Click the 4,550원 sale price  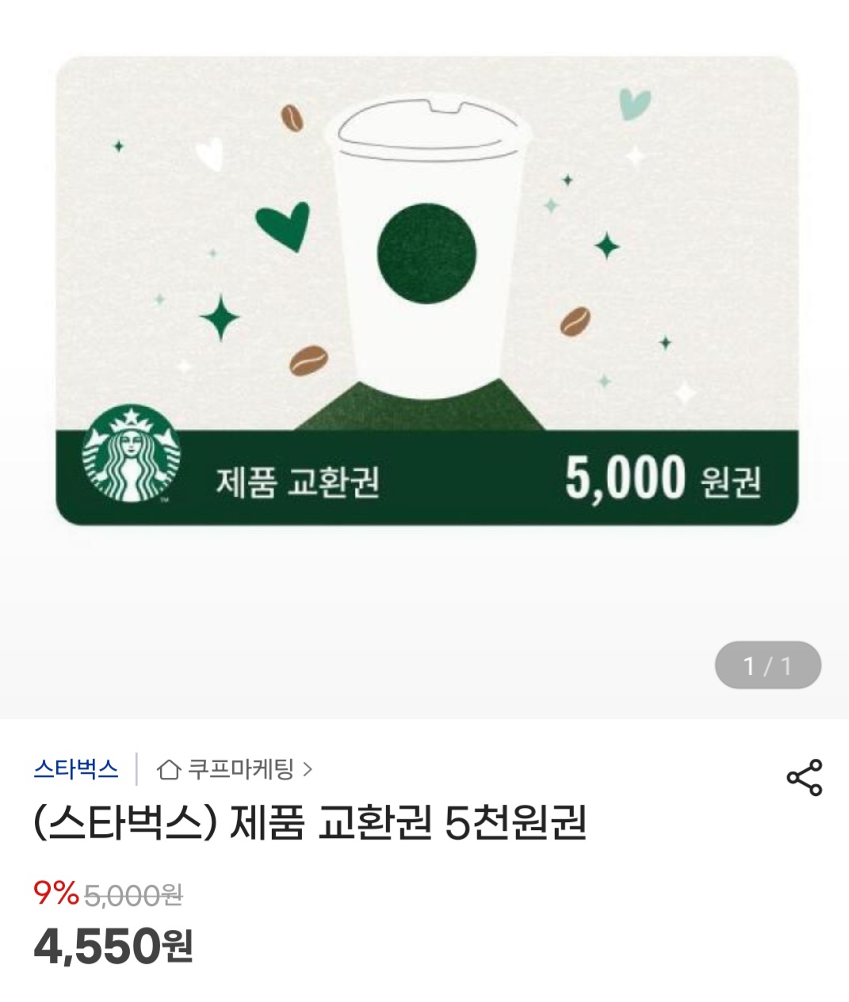point(113,946)
